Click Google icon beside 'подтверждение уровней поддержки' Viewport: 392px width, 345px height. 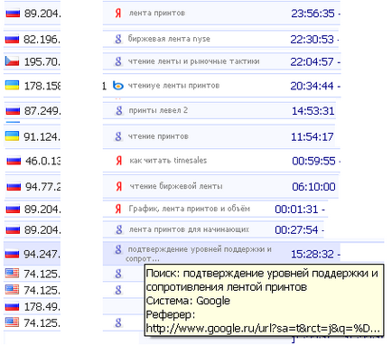tap(118, 249)
